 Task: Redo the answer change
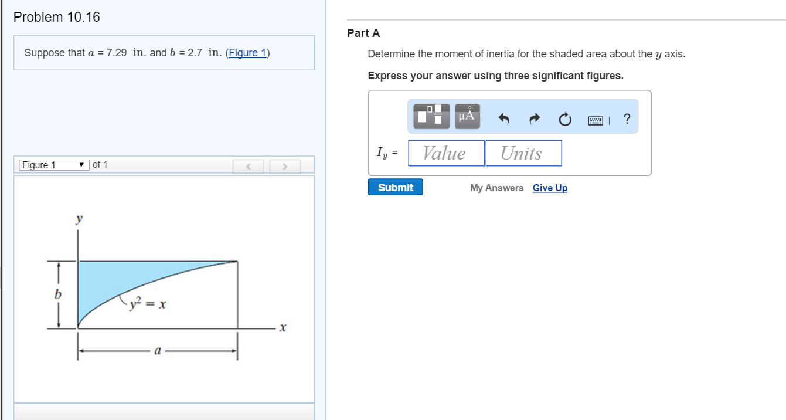click(x=534, y=119)
